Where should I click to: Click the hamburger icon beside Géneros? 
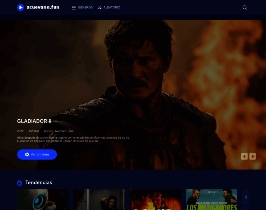coord(73,8)
